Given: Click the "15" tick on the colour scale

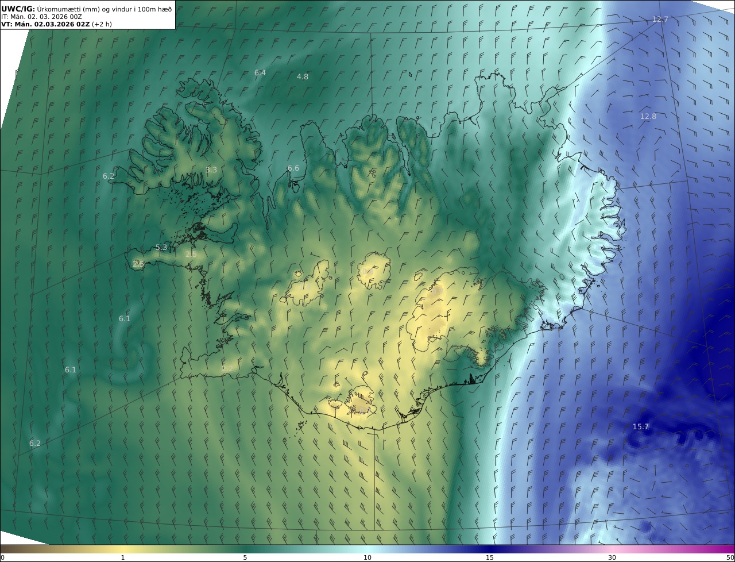Looking at the screenshot, I should 490,557.
